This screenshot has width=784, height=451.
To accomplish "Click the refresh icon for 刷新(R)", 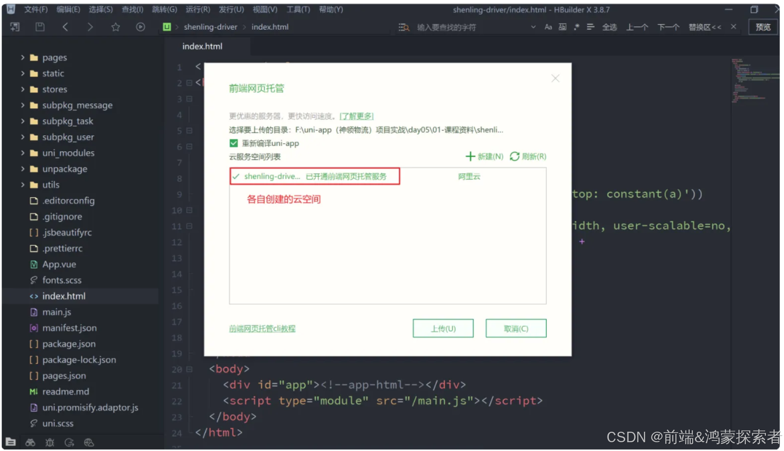I will [x=514, y=156].
